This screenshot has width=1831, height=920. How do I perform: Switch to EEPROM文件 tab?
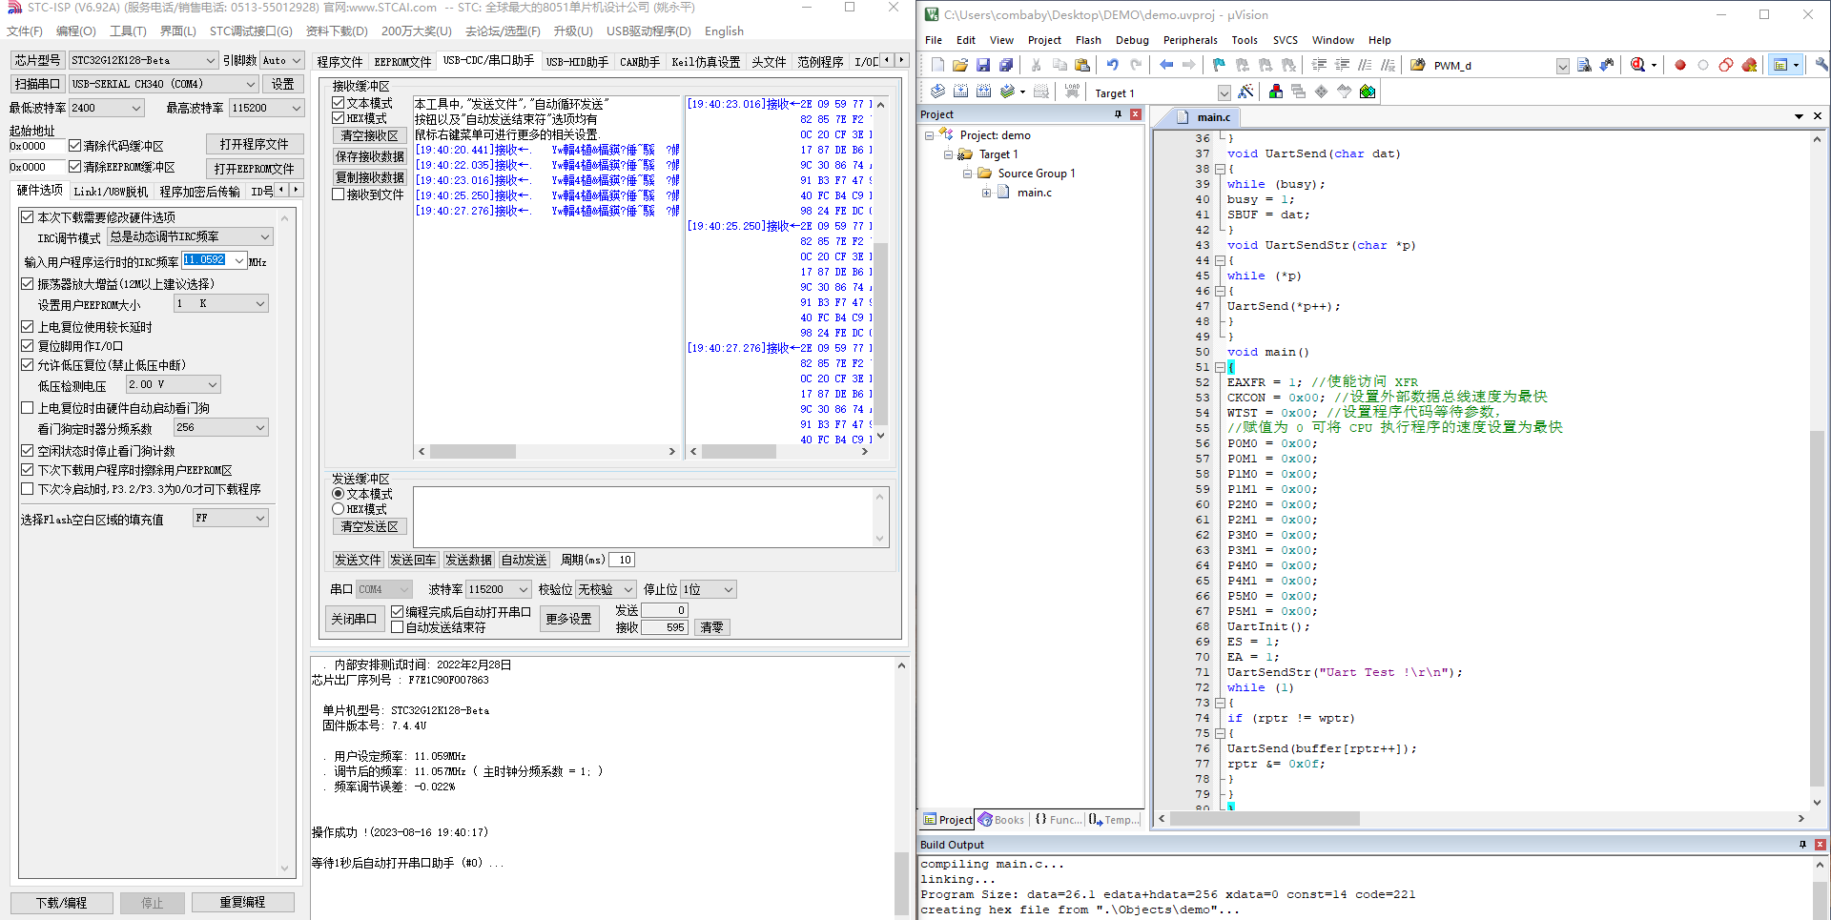402,62
